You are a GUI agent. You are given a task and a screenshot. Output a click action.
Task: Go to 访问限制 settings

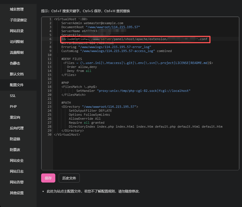(17, 42)
